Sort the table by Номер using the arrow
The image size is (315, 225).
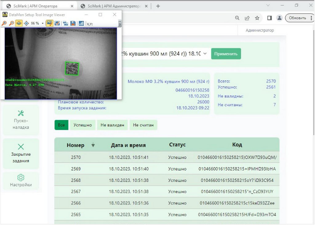coord(93,145)
